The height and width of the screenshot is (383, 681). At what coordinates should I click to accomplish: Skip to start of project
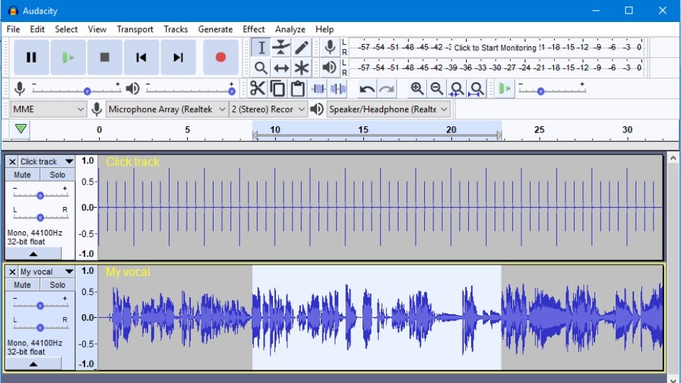click(141, 57)
